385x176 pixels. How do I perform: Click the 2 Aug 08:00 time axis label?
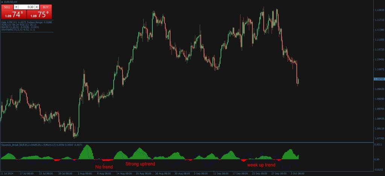point(84,174)
